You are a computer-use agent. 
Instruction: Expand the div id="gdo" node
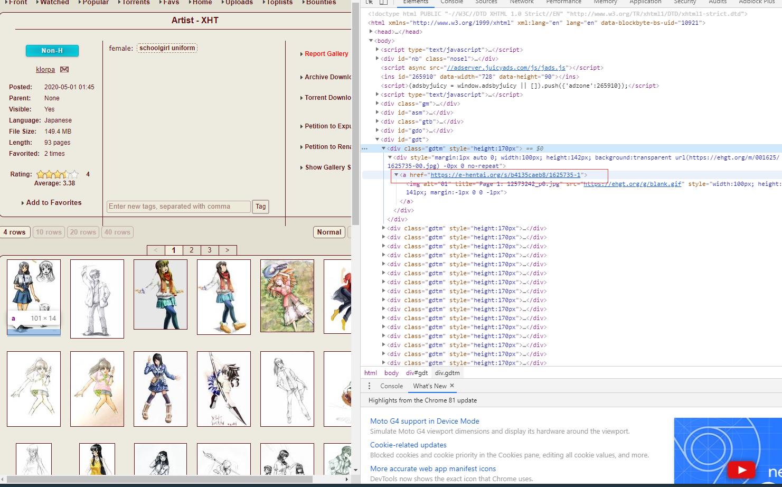[x=378, y=130]
